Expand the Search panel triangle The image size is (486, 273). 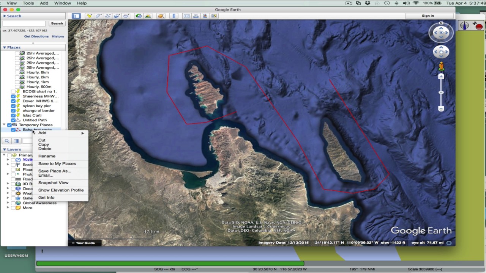5,16
